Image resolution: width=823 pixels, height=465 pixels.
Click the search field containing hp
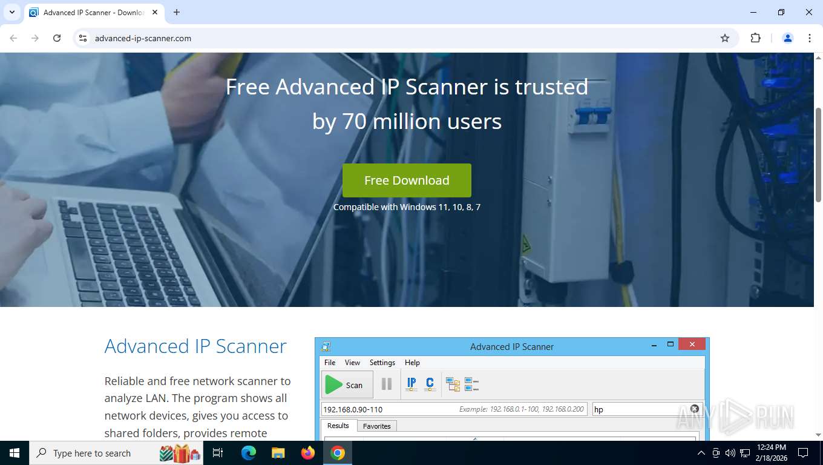(x=646, y=409)
